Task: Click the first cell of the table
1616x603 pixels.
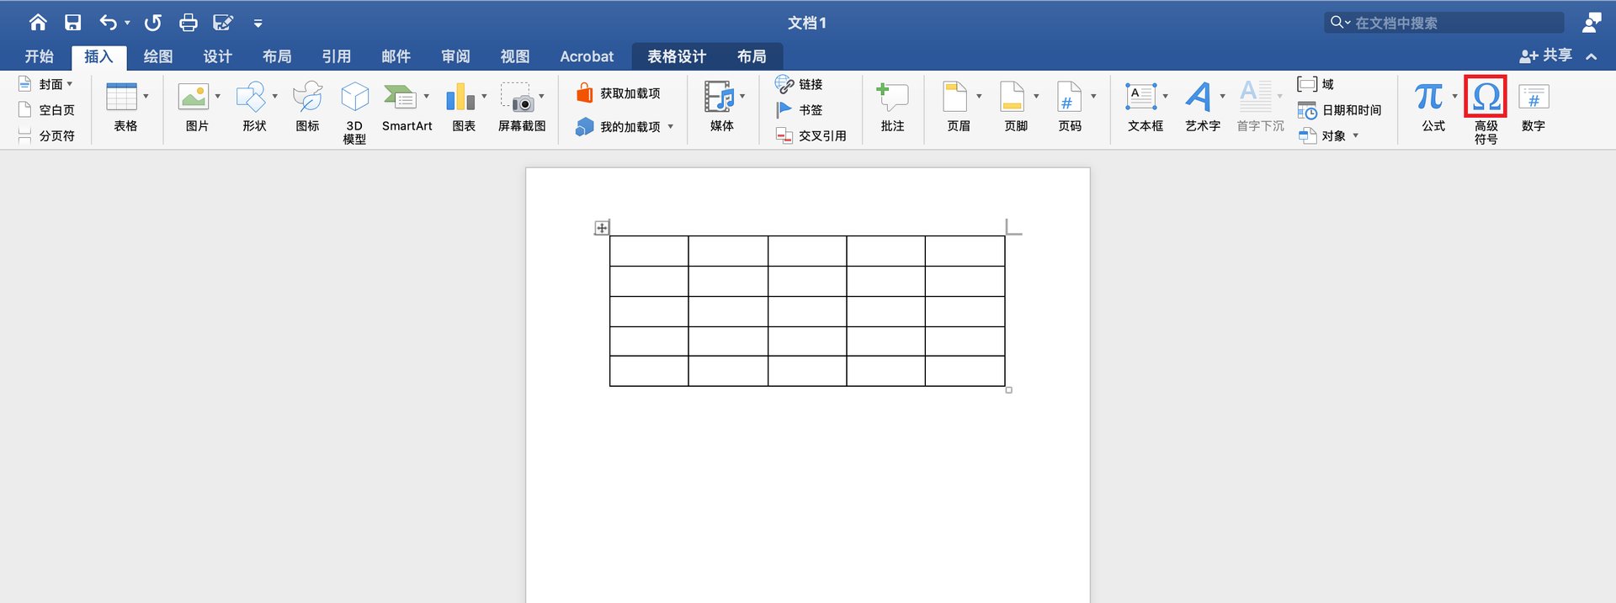Action: pyautogui.click(x=649, y=251)
